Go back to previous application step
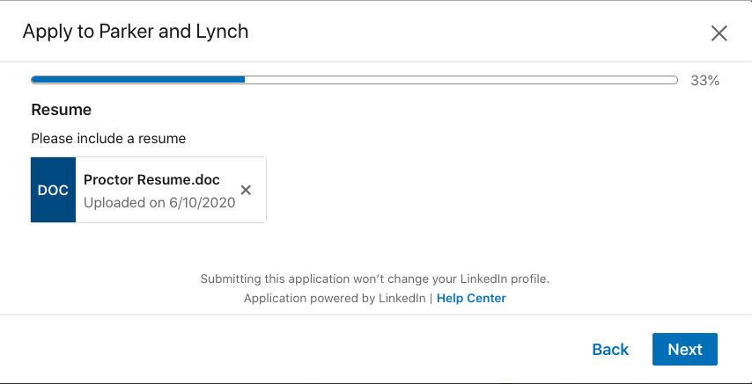Viewport: 752px width, 384px height. 610,350
